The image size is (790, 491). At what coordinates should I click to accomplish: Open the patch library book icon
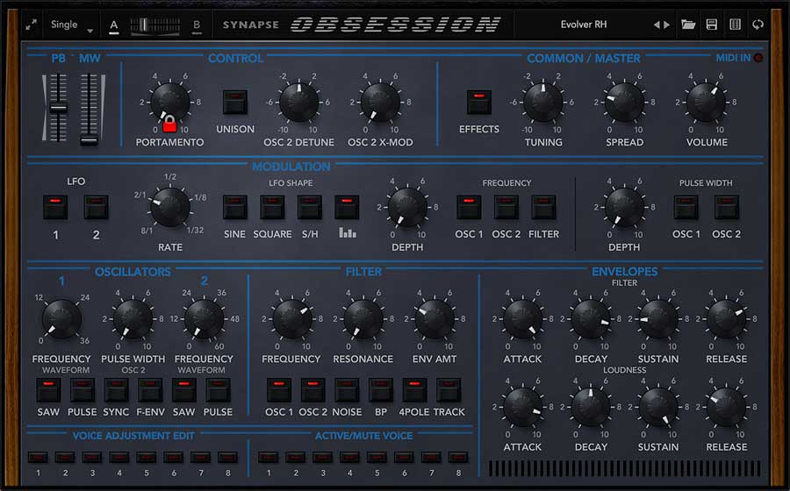735,25
